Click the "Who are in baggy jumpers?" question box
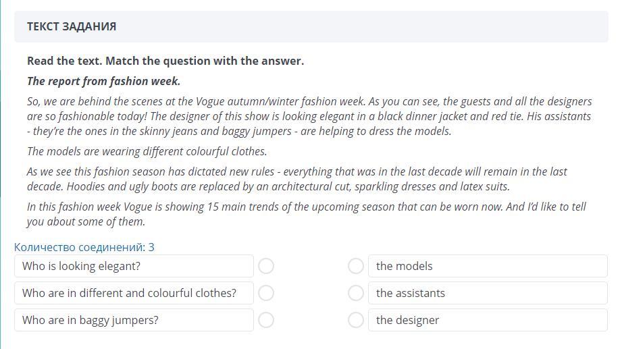 (x=134, y=320)
